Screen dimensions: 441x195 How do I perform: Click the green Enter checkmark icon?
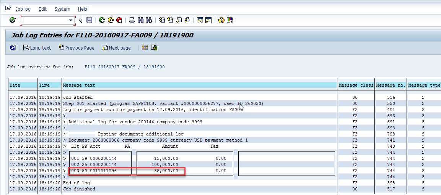click(13, 20)
